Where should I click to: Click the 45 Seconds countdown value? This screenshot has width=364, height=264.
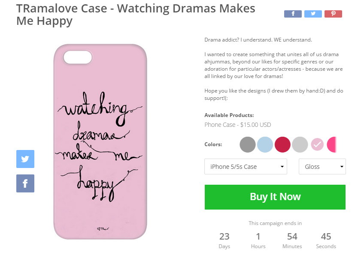tap(326, 237)
